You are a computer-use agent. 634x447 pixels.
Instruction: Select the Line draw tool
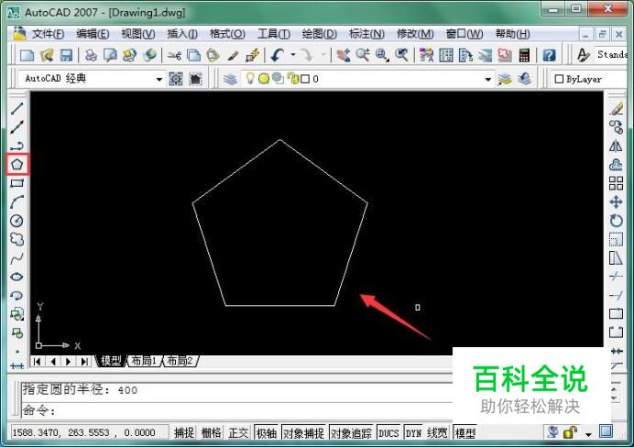tap(17, 108)
